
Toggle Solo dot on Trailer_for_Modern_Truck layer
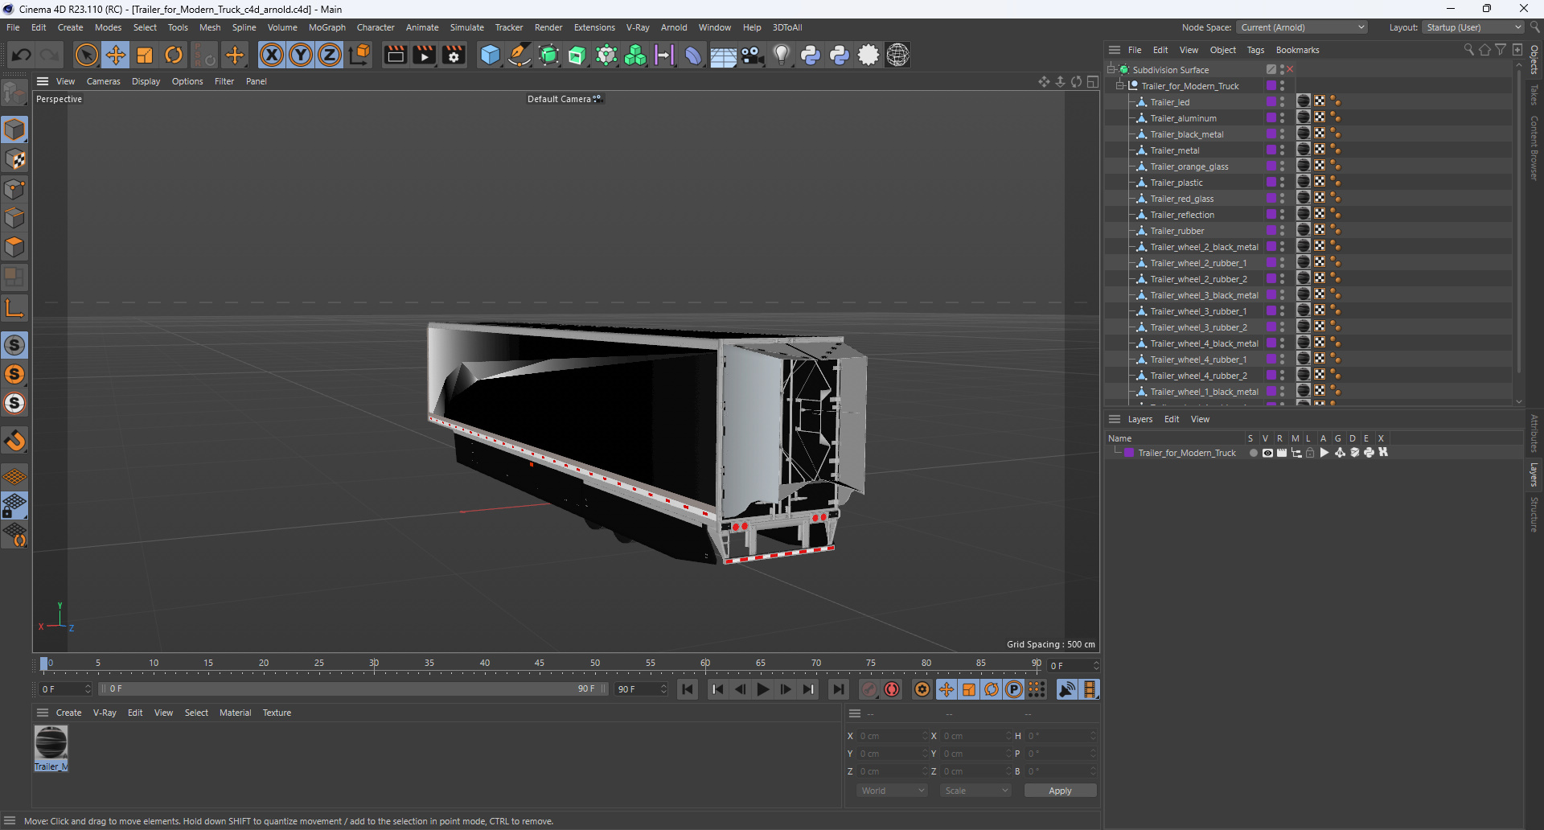(x=1253, y=453)
